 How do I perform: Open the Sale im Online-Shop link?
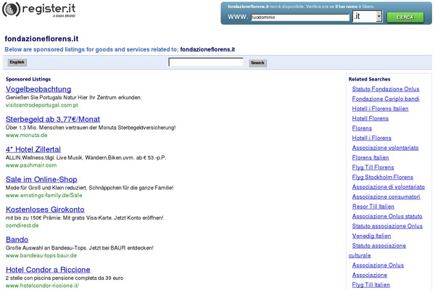[41, 180]
